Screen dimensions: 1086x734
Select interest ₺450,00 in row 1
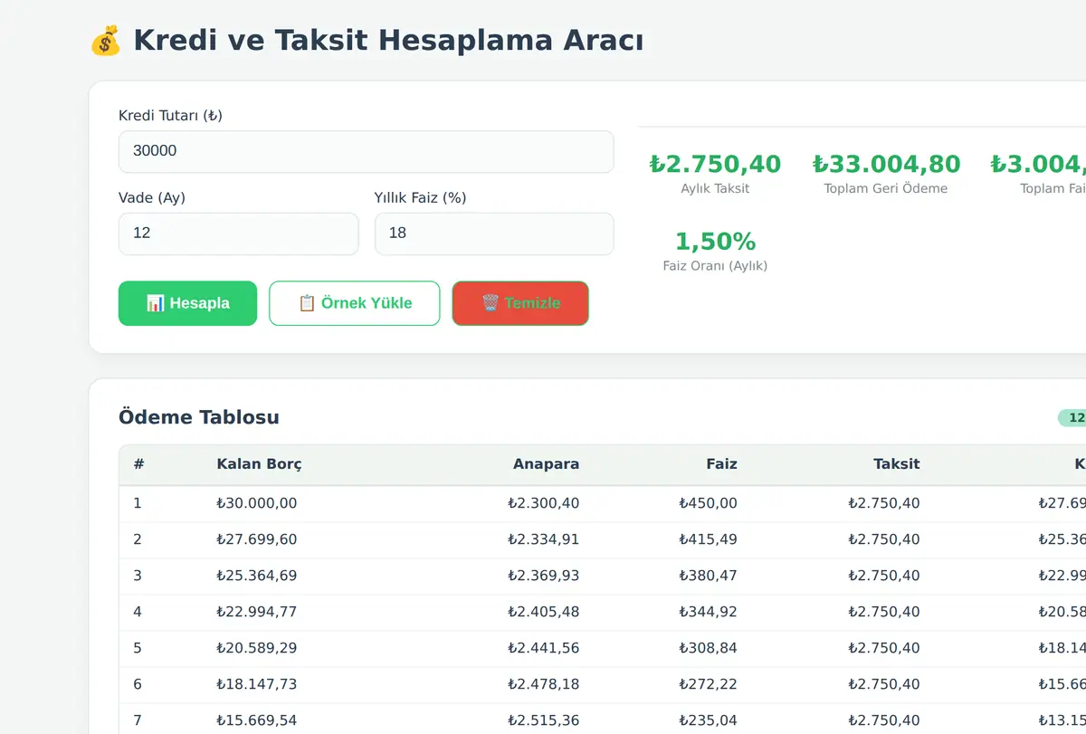click(708, 503)
